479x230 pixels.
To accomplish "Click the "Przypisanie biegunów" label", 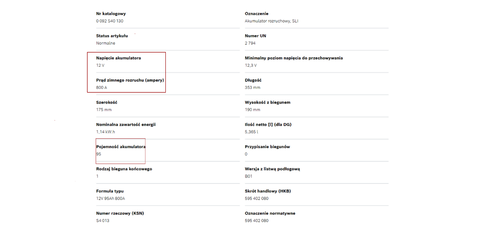I will (267, 147).
